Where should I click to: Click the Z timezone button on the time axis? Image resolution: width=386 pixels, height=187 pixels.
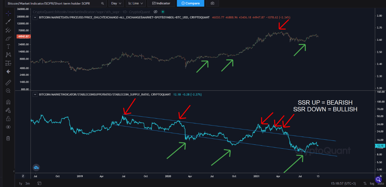point(23,176)
